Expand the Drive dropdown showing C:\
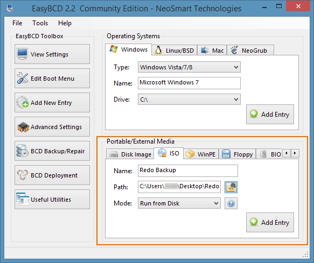The width and height of the screenshot is (314, 263). [189, 99]
